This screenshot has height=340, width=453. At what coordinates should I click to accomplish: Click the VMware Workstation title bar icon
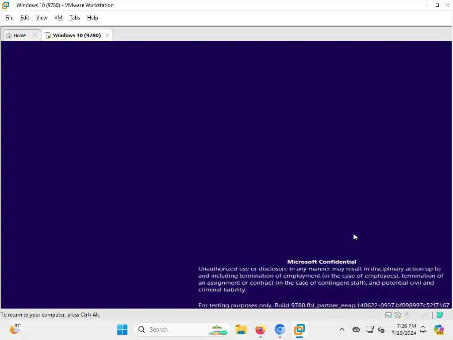(x=5, y=5)
